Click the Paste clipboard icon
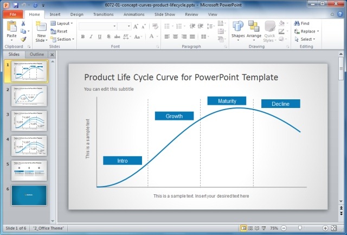Viewport: 347px width, 235px height. pos(12,27)
